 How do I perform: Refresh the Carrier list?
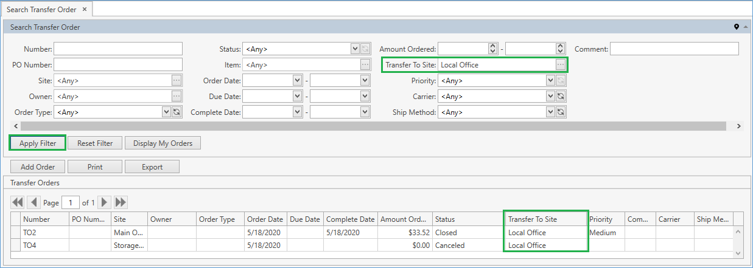tap(561, 96)
